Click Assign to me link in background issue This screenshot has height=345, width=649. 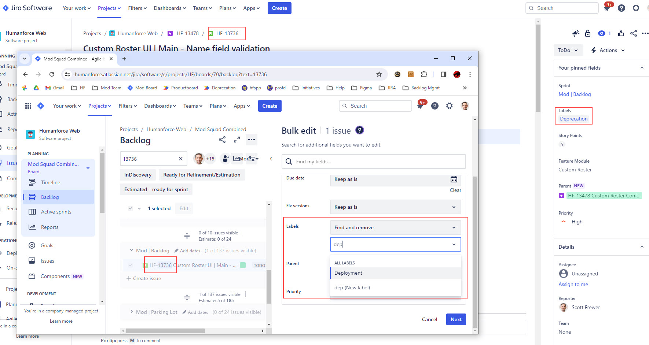click(x=573, y=284)
